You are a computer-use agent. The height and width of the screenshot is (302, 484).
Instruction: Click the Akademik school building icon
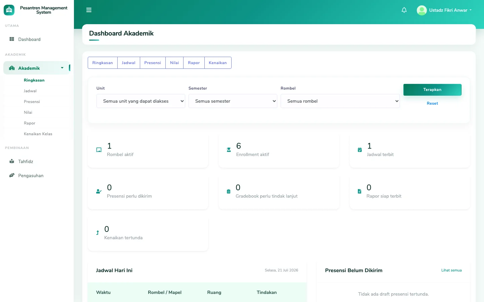click(12, 68)
